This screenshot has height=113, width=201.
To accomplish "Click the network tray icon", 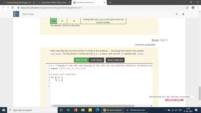I will tap(172, 110).
